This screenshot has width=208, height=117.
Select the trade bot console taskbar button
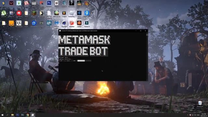coord(32,115)
